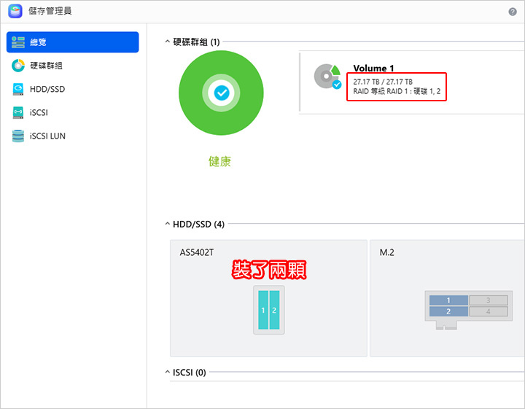Click the 27.17 TB / 27.17 TB capacity text

383,82
